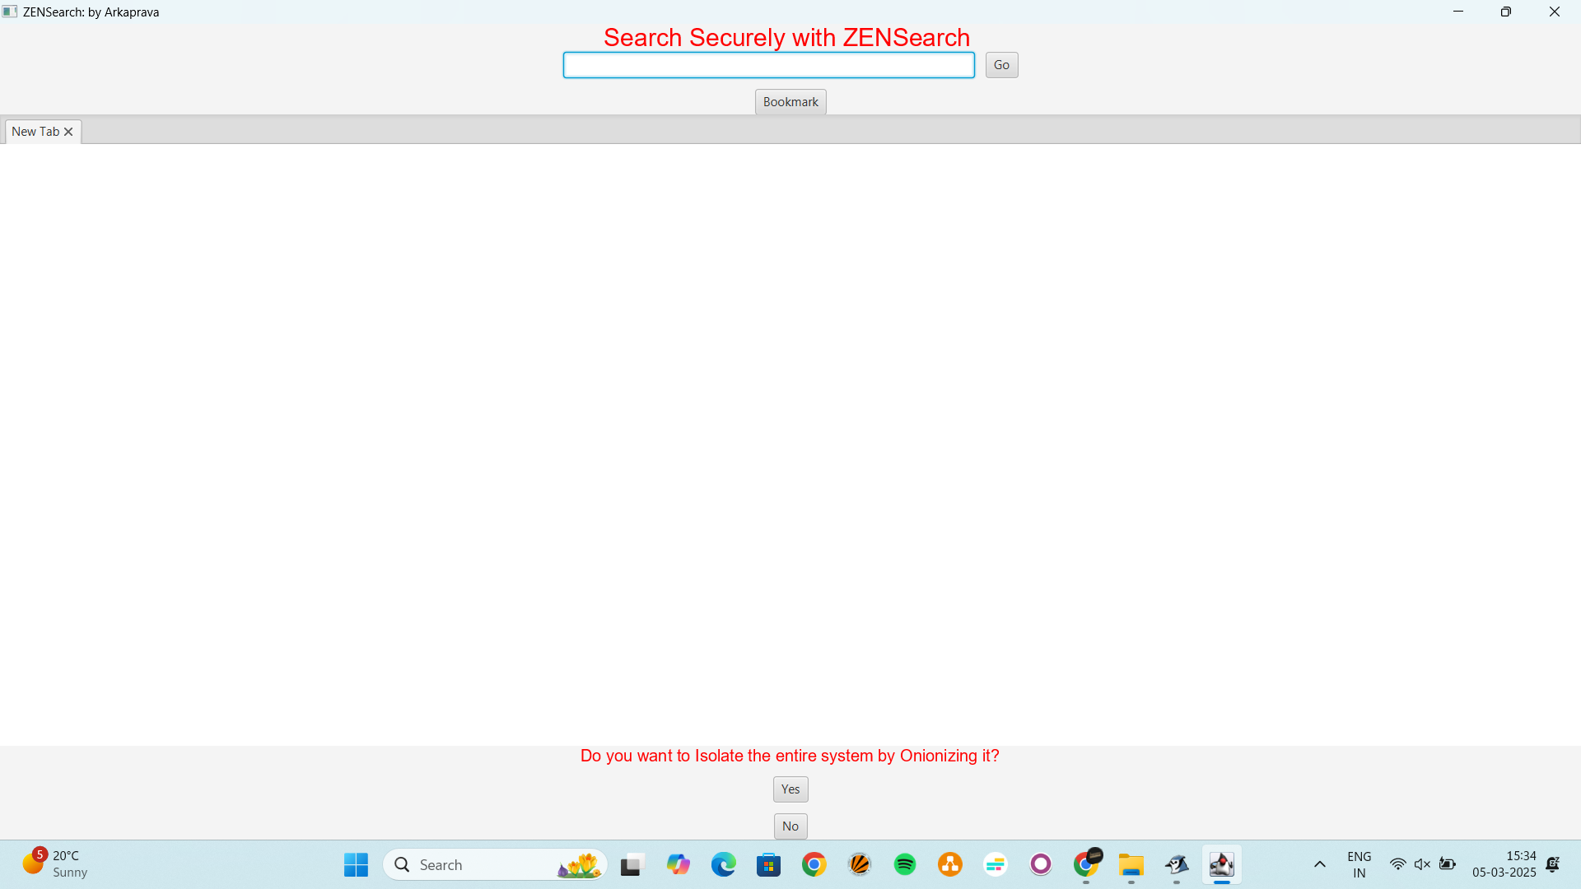Viewport: 1581px width, 889px height.
Task: Switch the ENG IN input language
Action: 1359,864
